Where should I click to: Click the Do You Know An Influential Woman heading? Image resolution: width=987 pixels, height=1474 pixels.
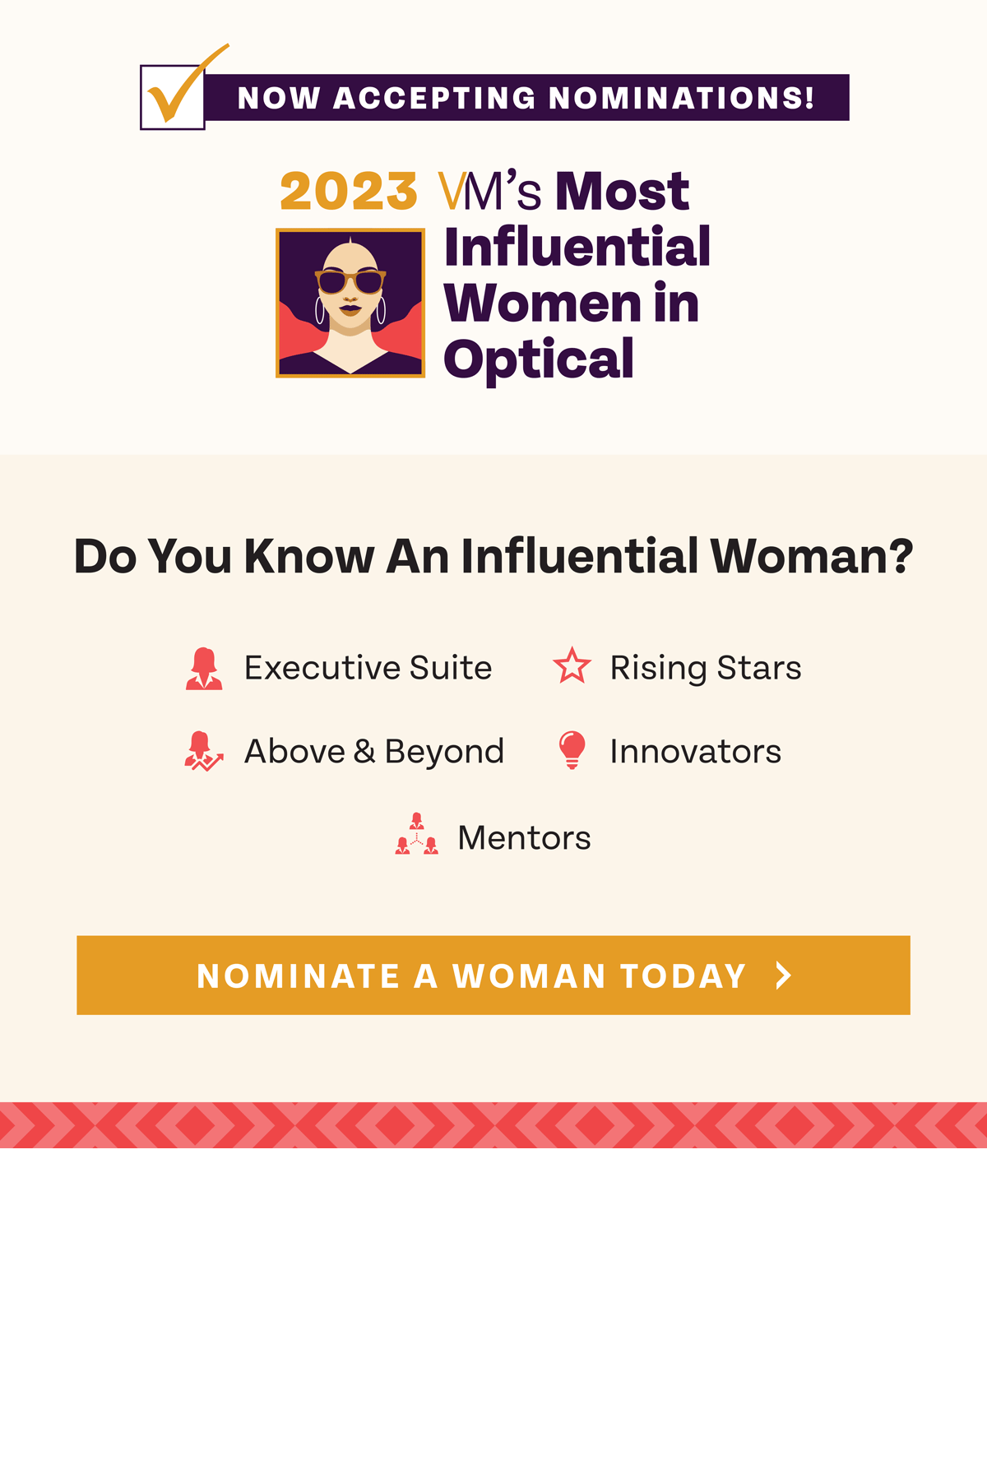pos(493,556)
